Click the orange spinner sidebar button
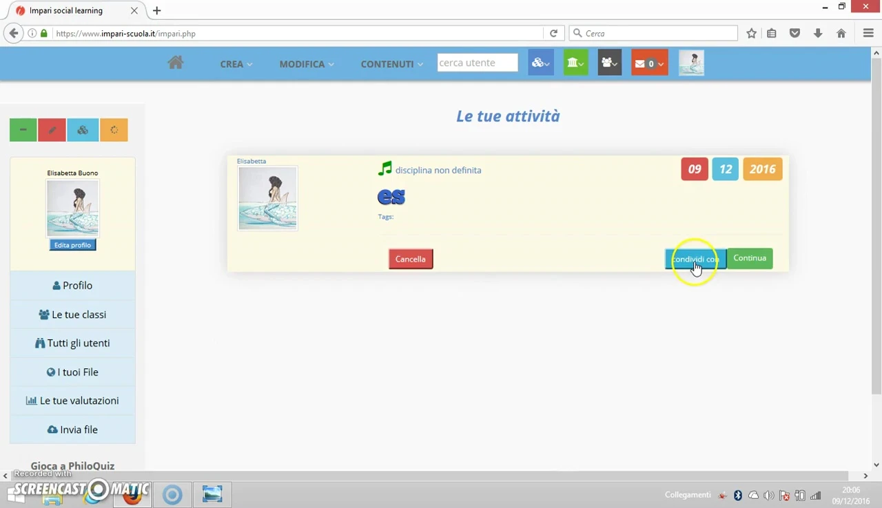This screenshot has height=508, width=882. coord(114,130)
